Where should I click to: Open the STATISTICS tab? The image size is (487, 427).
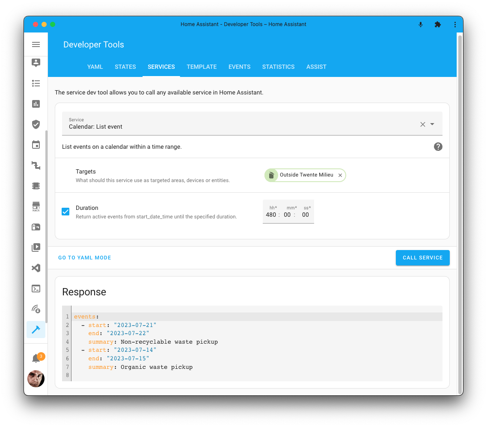tap(278, 67)
